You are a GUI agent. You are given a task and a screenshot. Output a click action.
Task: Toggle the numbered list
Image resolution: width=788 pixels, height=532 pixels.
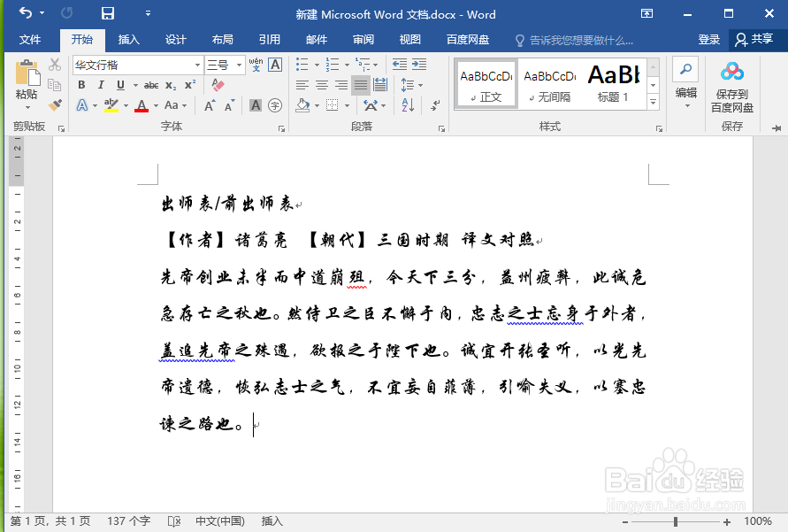332,65
